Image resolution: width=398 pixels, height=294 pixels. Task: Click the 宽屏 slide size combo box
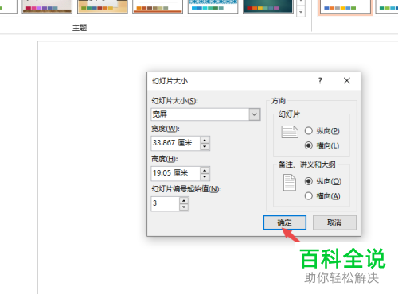(205, 114)
